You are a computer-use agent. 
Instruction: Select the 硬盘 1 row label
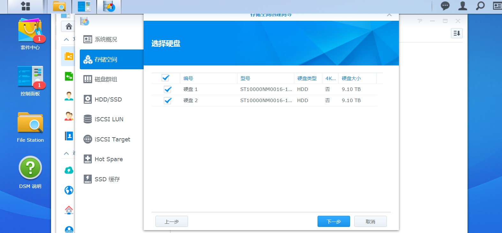191,89
